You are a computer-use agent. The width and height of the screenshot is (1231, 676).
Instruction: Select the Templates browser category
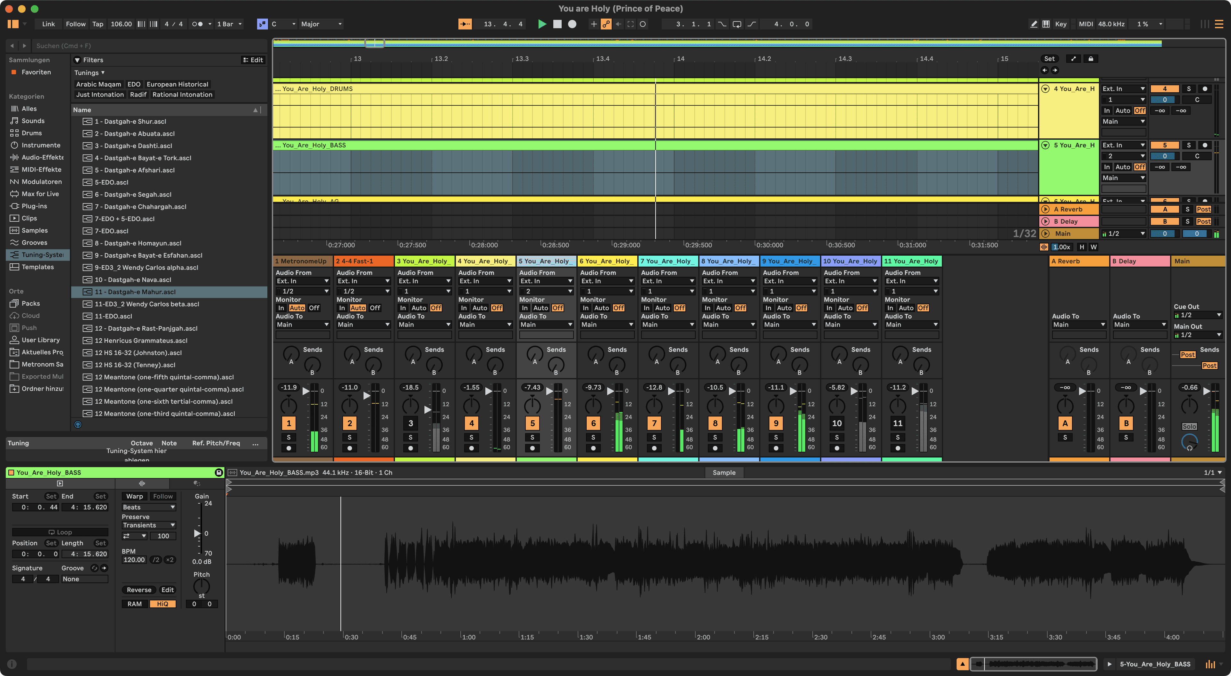(37, 267)
